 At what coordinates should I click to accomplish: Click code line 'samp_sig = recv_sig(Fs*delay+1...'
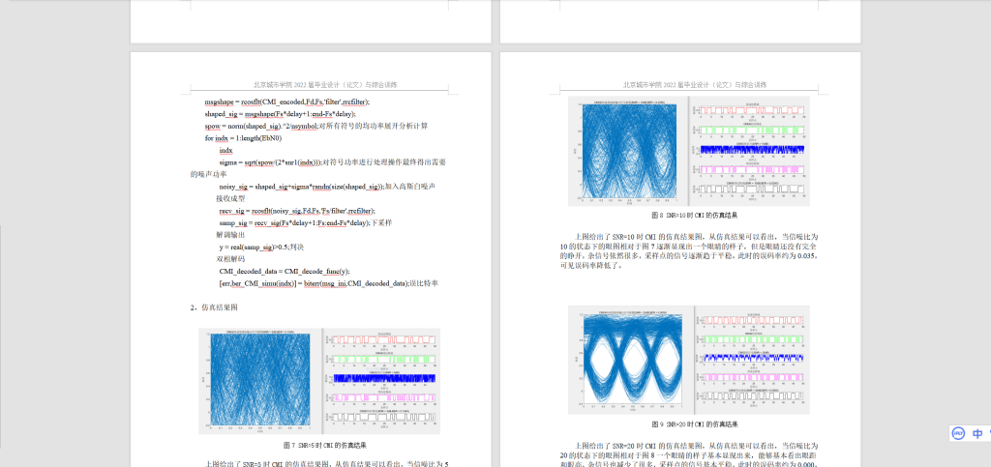pos(305,223)
